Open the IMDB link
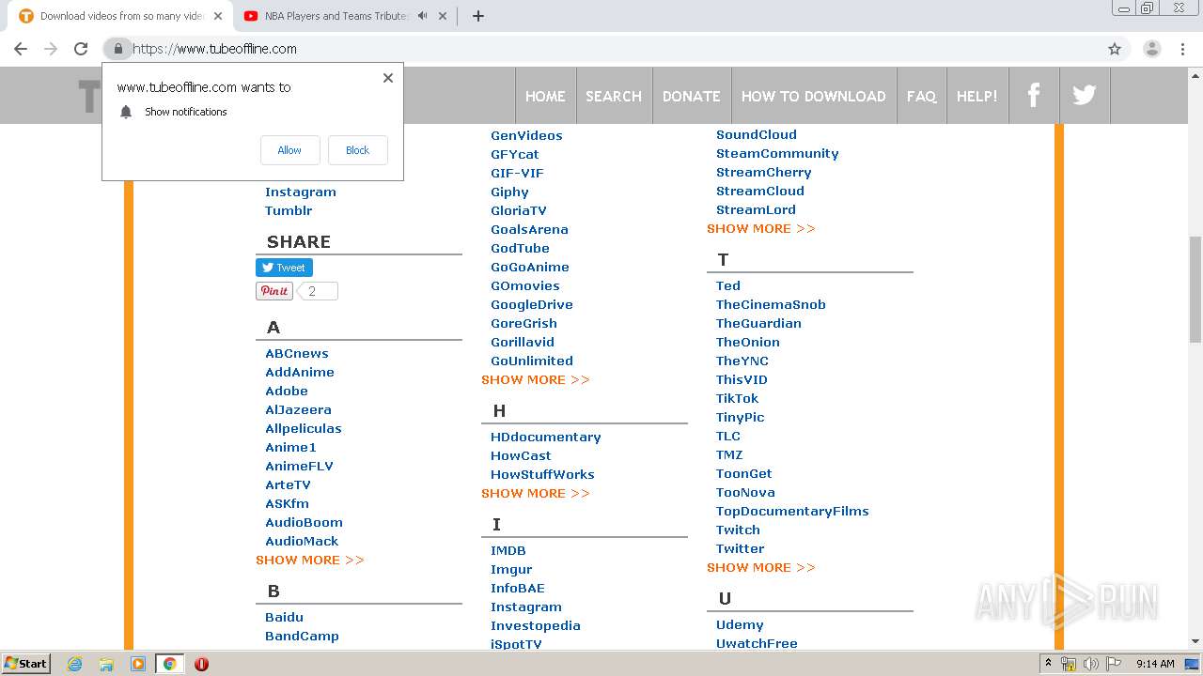This screenshot has height=676, width=1203. click(x=508, y=550)
